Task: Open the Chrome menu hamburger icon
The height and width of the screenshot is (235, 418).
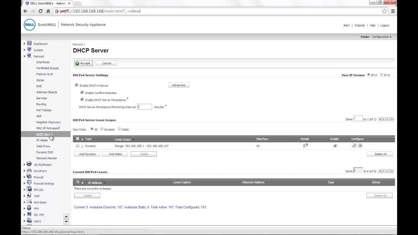Action: pyautogui.click(x=393, y=11)
